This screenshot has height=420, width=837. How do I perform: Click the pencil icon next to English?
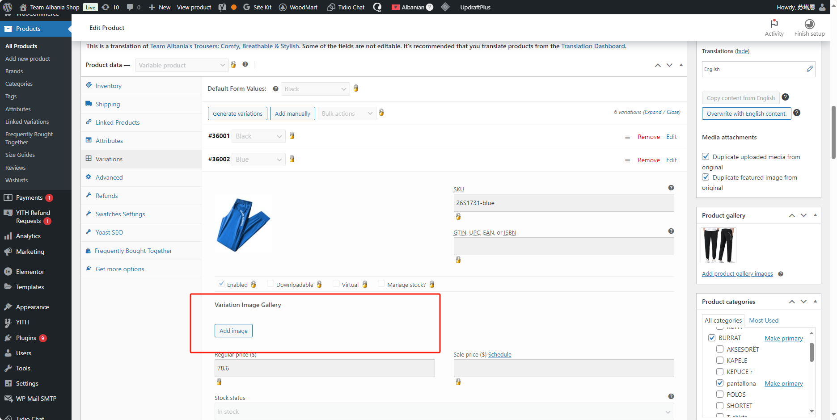(810, 69)
